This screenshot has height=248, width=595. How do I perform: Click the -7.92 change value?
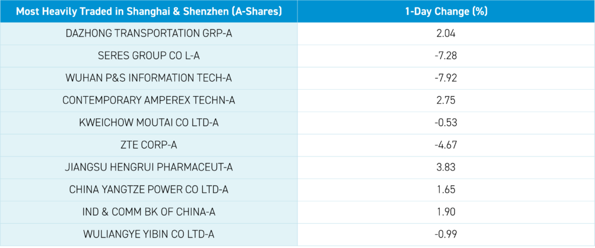pos(446,78)
